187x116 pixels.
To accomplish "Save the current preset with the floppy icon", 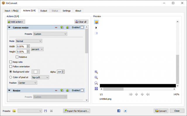I will [x=46, y=111].
